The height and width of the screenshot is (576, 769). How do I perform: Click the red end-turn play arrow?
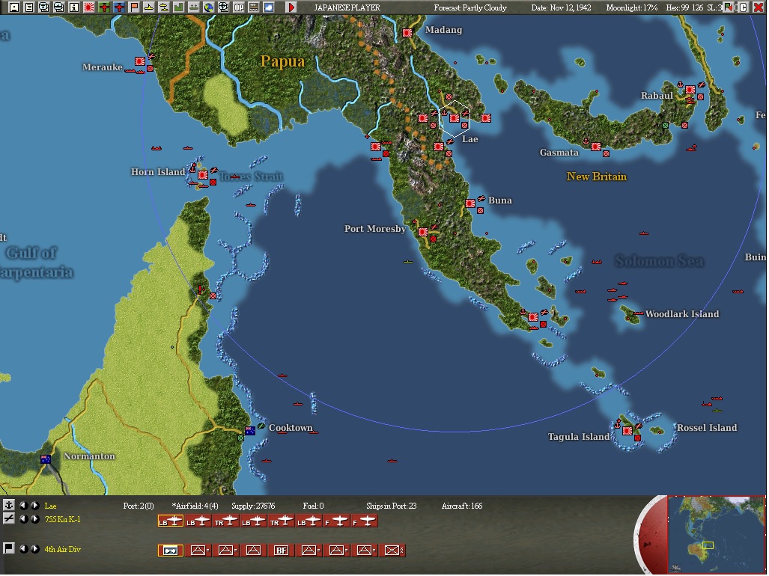coord(291,7)
